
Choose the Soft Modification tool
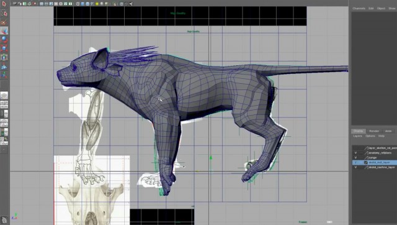coord(4,67)
